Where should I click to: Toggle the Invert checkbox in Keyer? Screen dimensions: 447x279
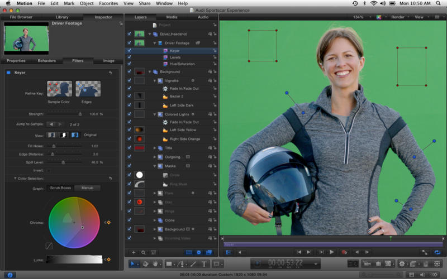pos(49,170)
